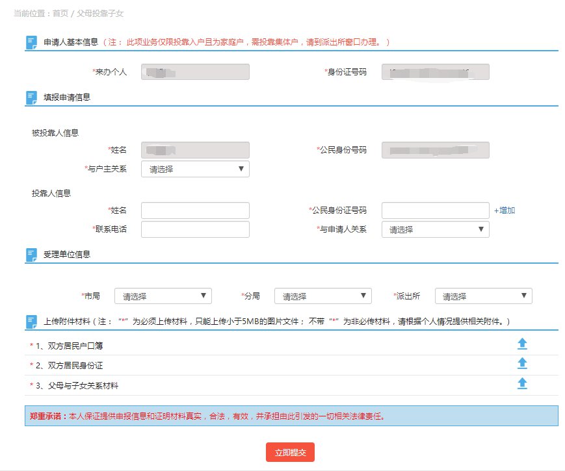Viewport: 565px width, 471px height.
Task: Click the 受理单位信息 section icon
Action: [x=31, y=255]
